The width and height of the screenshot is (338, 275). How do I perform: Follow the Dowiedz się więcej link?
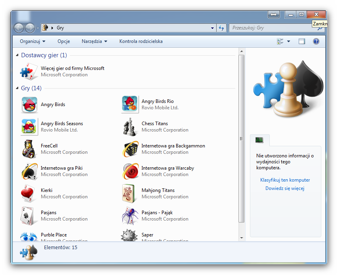click(x=285, y=188)
